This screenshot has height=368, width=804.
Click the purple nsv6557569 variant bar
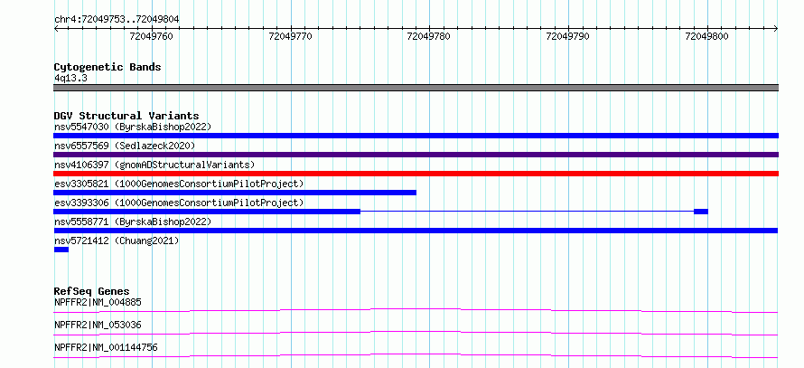coord(416,155)
